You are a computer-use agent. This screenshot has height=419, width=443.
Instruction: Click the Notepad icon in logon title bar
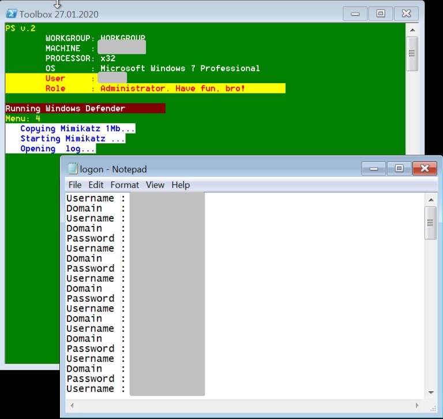point(73,169)
